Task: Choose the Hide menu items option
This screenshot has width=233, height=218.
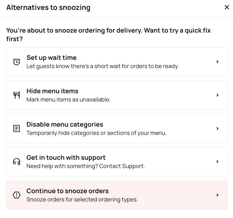Action: click(x=52, y=91)
